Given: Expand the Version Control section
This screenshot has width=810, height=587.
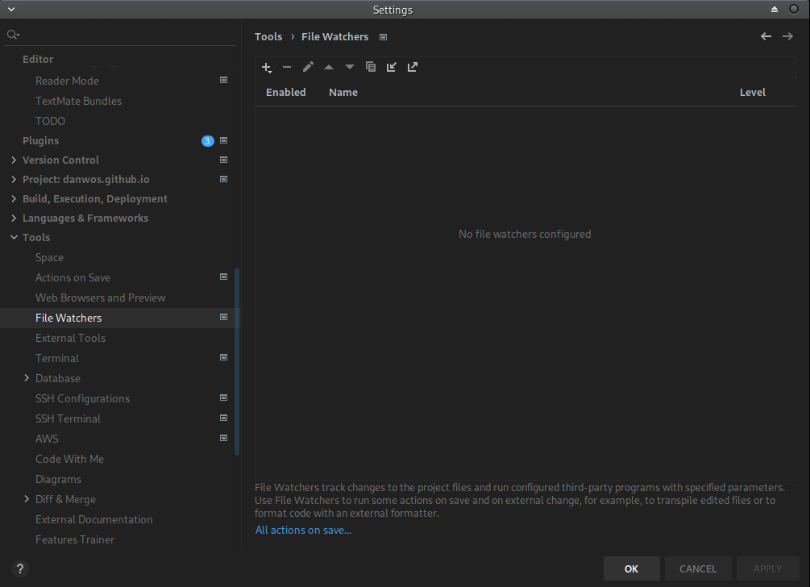Looking at the screenshot, I should click(x=14, y=160).
